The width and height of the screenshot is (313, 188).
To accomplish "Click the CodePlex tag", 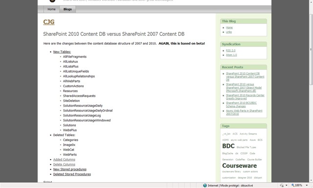I will coord(240,160).
